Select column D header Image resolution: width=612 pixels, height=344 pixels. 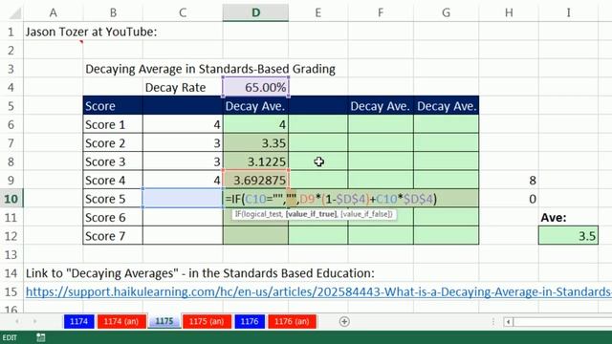coord(255,12)
